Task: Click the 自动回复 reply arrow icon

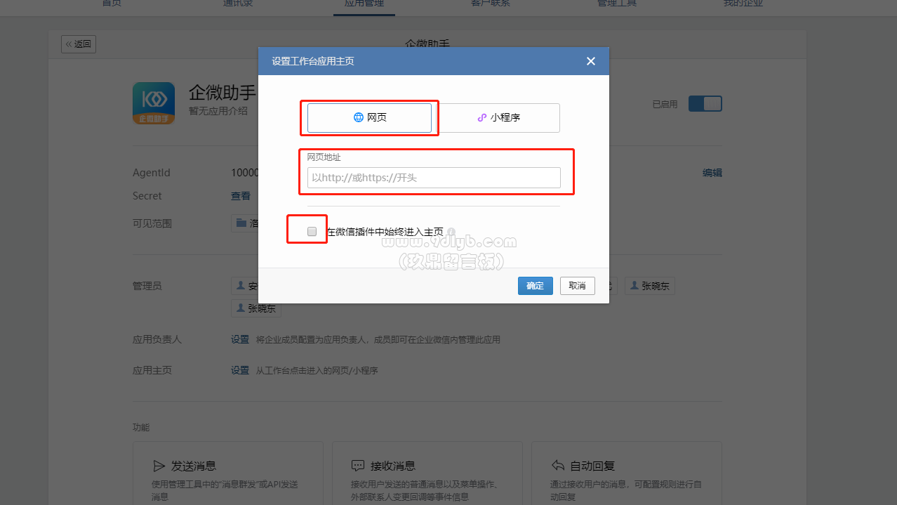Action: (558, 466)
